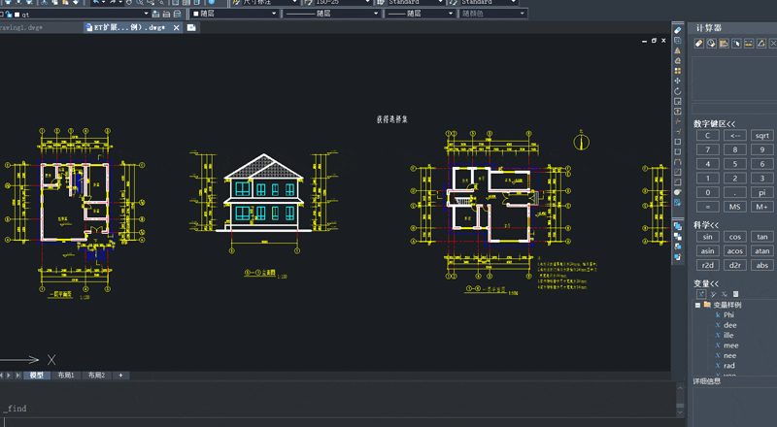This screenshot has width=777, height=427.
Task: Click the new tab icon beside the file tabs
Action: point(191,28)
